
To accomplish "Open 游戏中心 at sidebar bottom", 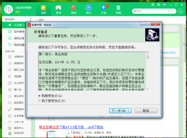I will coord(16,128).
